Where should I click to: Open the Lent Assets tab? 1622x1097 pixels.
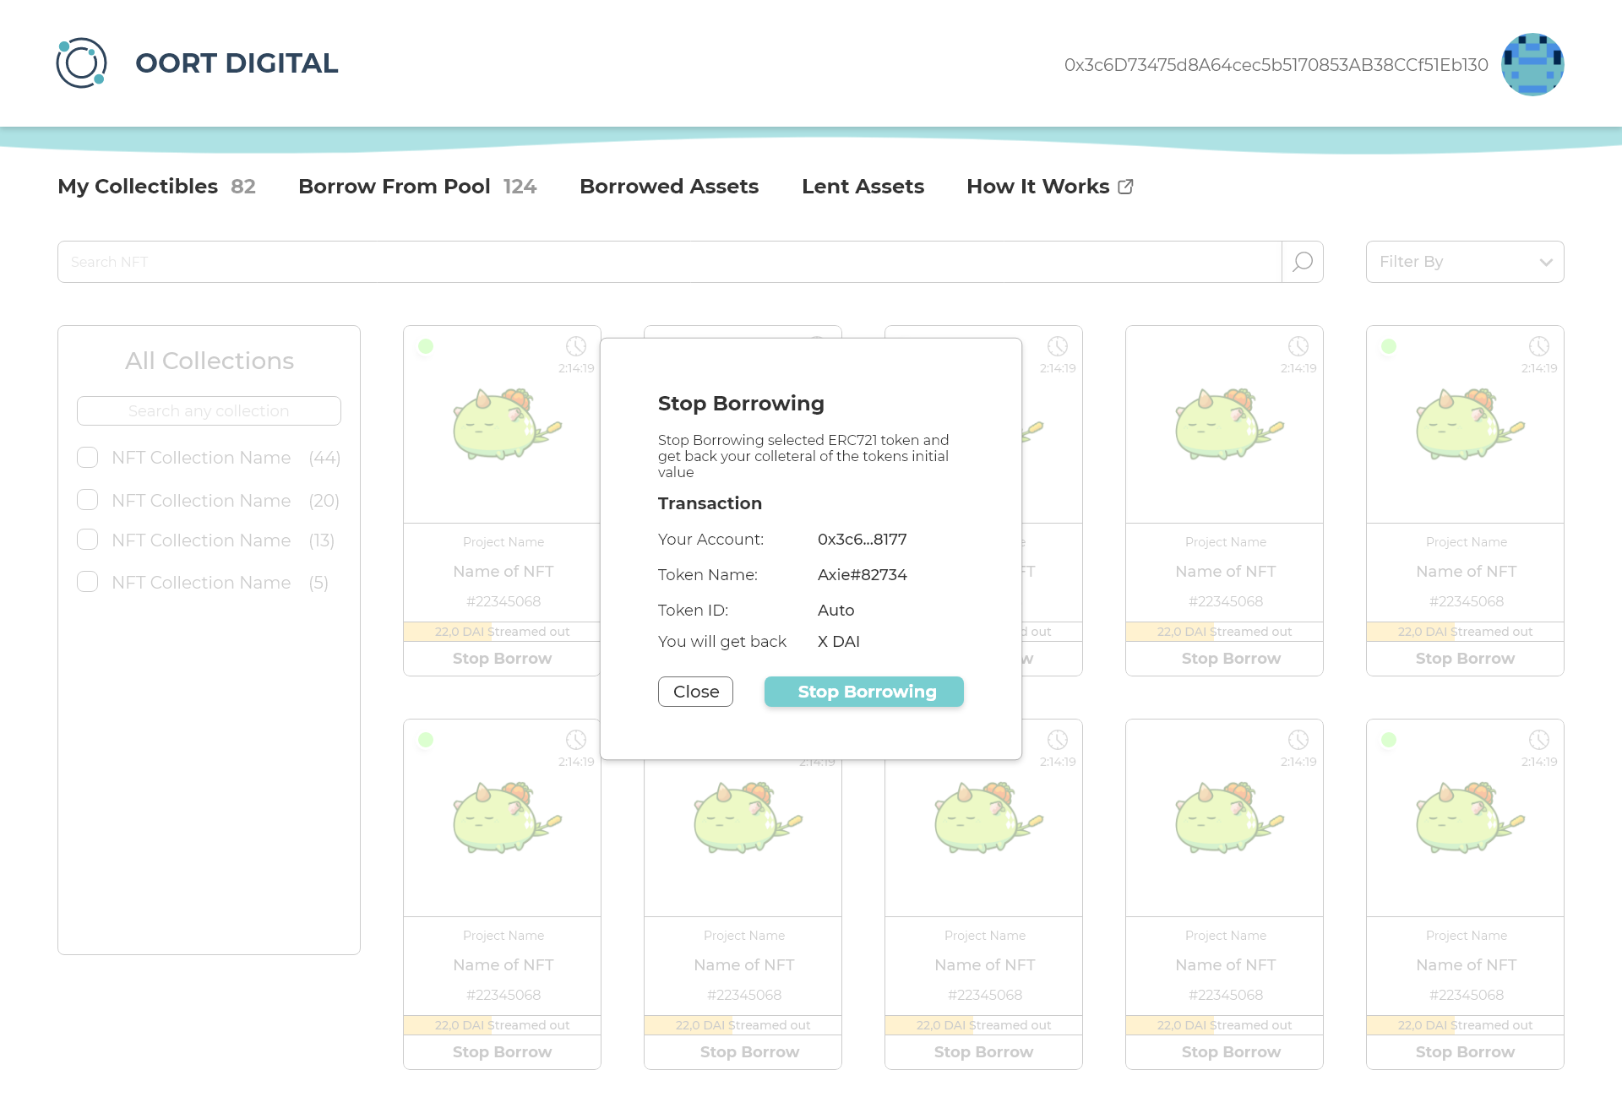863,187
